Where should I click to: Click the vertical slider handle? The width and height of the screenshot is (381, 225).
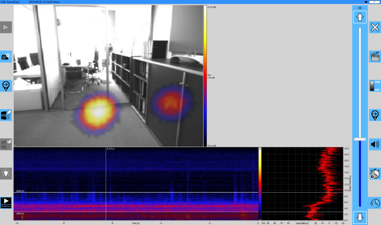coord(360,139)
